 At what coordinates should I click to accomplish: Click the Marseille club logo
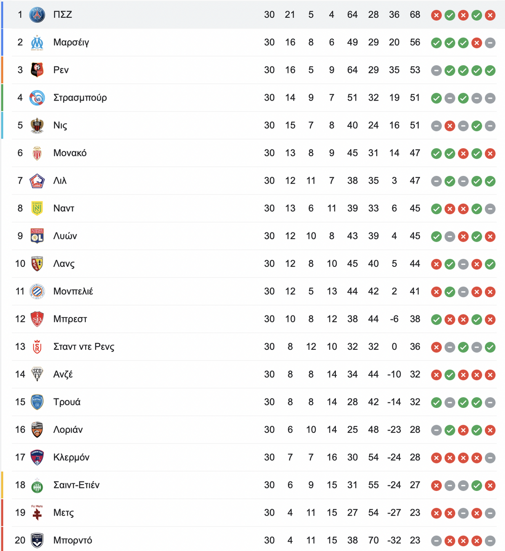(x=37, y=43)
